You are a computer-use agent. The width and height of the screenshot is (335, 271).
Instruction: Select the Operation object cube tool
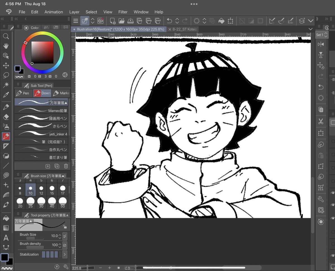click(x=6, y=56)
